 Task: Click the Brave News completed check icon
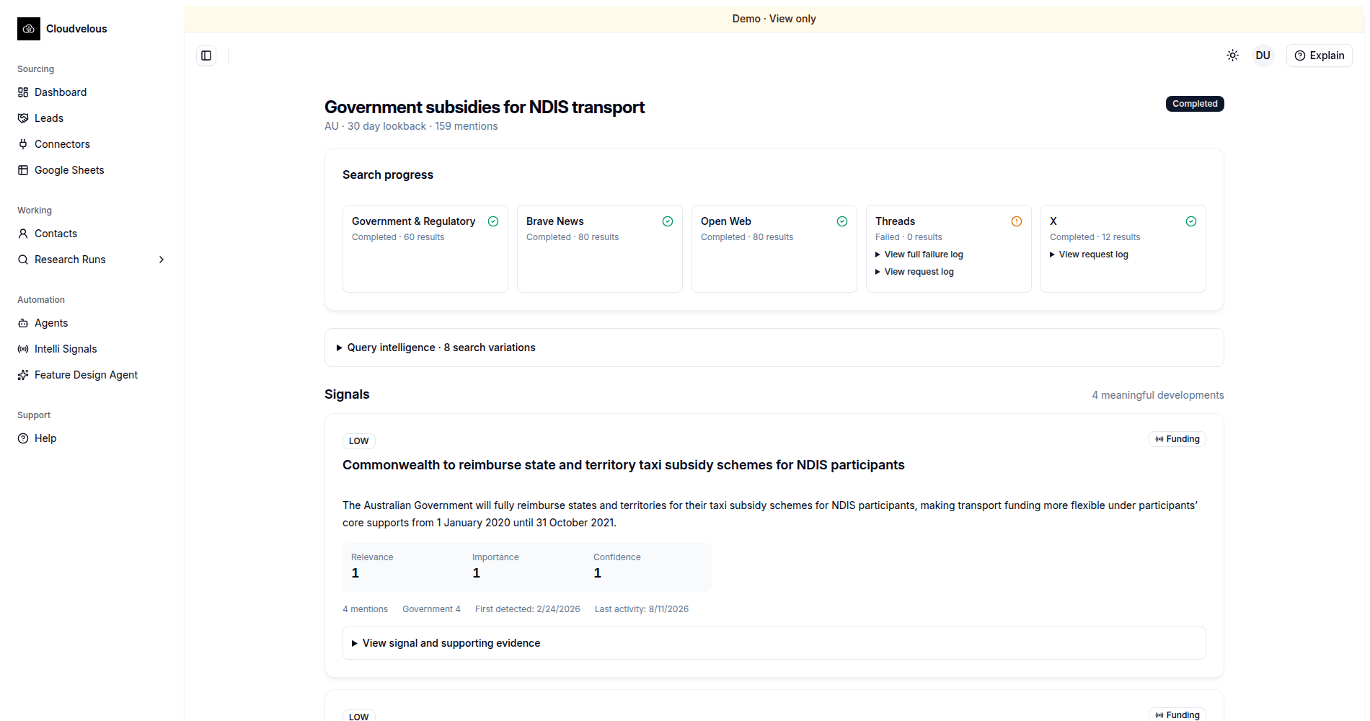click(x=668, y=221)
